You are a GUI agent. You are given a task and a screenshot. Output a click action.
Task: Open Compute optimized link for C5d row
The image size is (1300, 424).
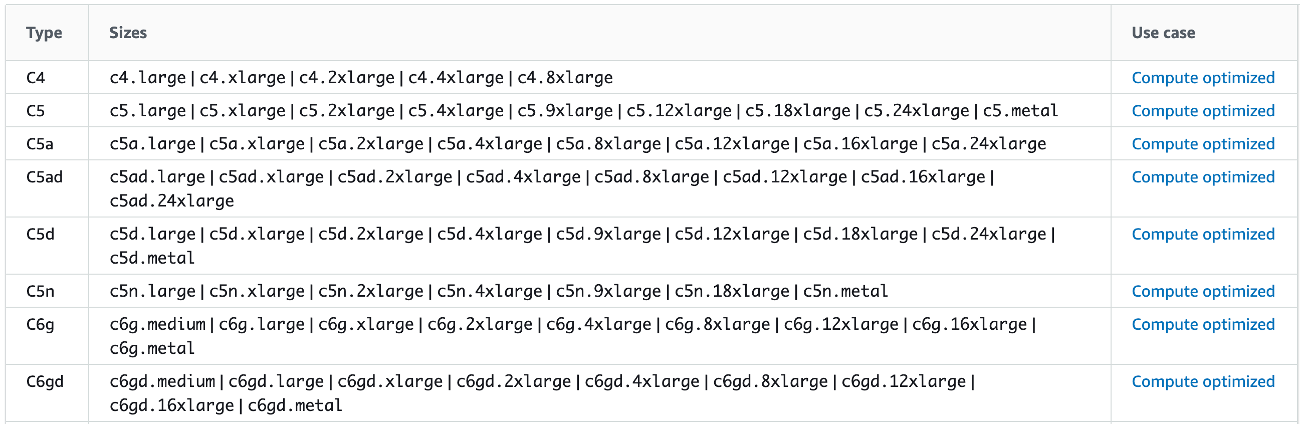(x=1203, y=234)
